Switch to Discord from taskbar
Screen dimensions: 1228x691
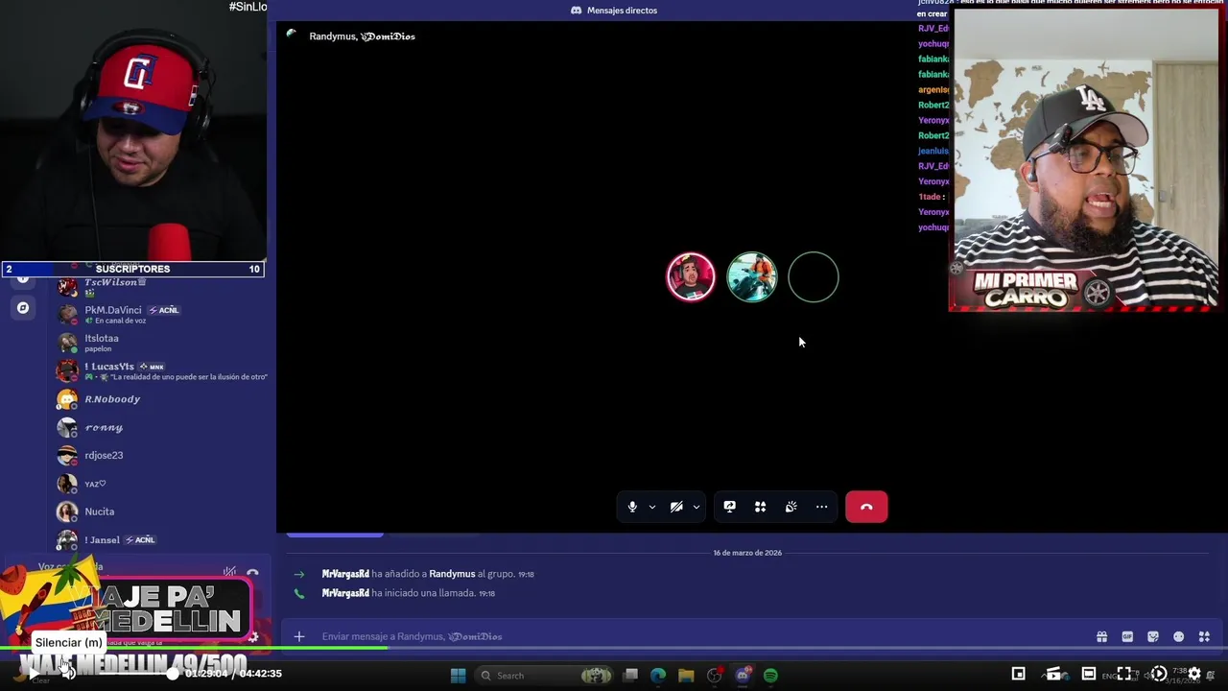pos(743,676)
